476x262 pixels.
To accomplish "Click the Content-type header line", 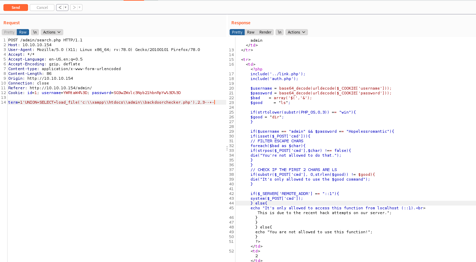I will (64, 69).
